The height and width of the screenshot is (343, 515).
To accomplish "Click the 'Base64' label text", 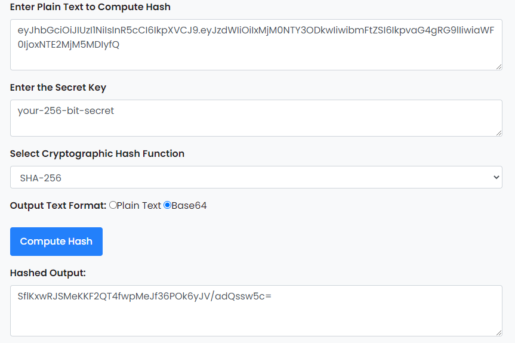I will pyautogui.click(x=189, y=206).
